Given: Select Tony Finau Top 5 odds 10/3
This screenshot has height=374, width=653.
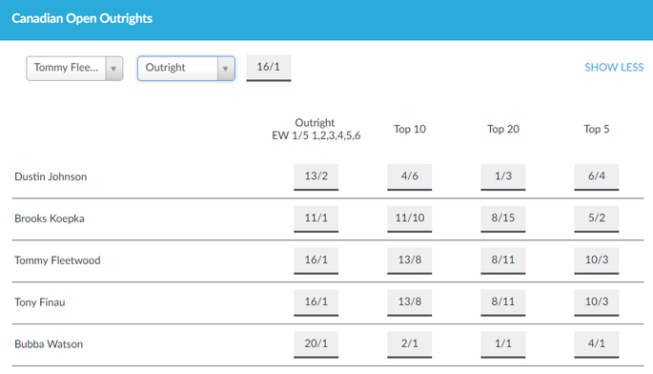Looking at the screenshot, I should click(597, 302).
